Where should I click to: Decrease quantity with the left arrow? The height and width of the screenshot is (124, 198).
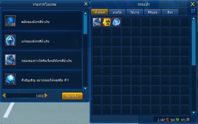point(4,96)
